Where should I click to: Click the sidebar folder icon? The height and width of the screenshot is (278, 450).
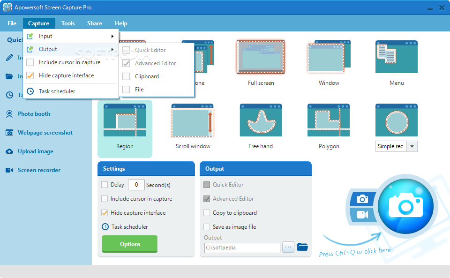pos(9,76)
